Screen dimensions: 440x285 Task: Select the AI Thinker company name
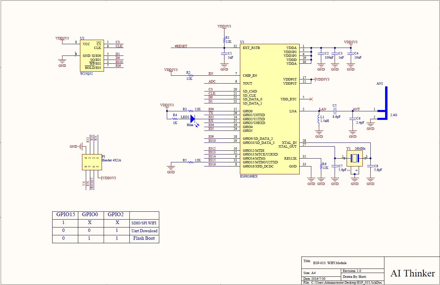(x=413, y=273)
